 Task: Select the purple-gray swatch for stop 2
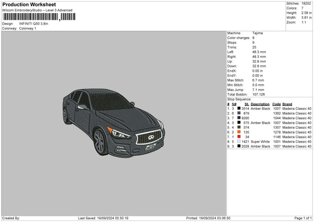pos(239,113)
